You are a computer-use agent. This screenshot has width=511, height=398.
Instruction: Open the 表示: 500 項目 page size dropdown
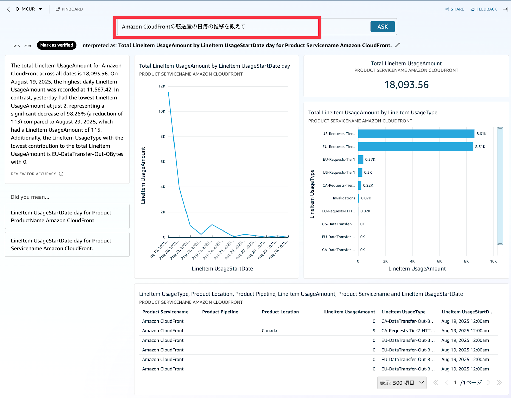click(x=402, y=383)
